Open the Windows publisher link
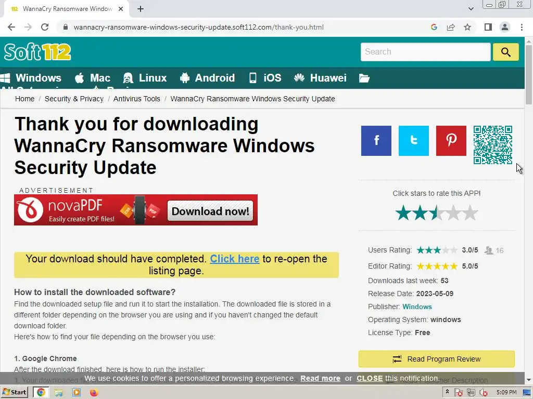The width and height of the screenshot is (533, 399). point(417,307)
